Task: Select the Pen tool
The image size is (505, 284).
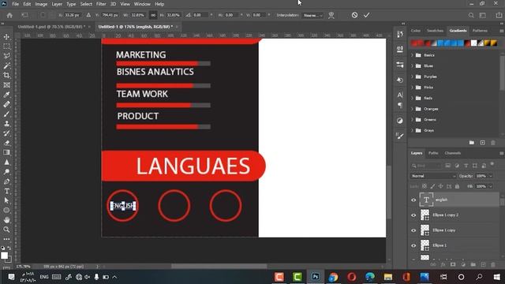Action: (6, 181)
